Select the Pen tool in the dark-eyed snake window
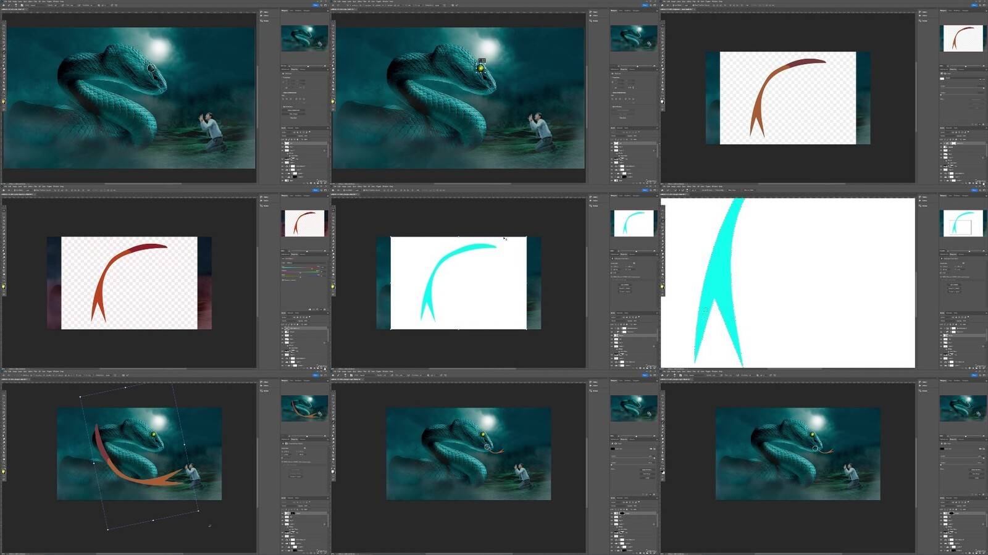Screen dimensions: 988x555 pos(4,75)
